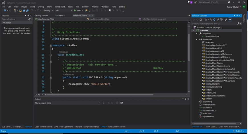Click the editor split-window plus icon

(x=189, y=22)
